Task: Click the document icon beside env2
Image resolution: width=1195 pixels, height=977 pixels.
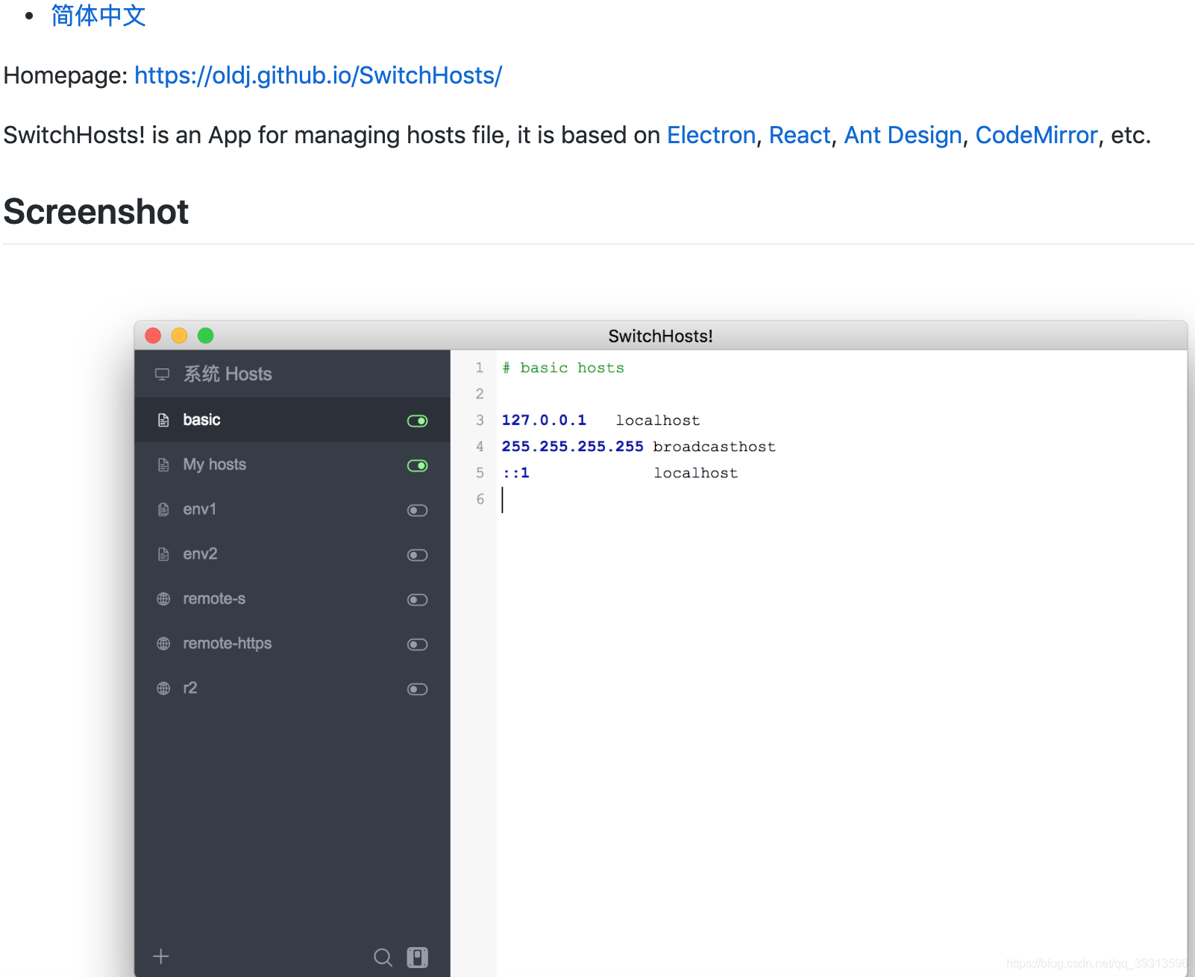Action: point(163,555)
